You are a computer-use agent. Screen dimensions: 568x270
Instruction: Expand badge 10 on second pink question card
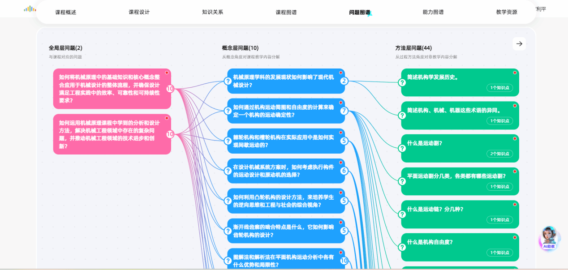[x=170, y=134]
